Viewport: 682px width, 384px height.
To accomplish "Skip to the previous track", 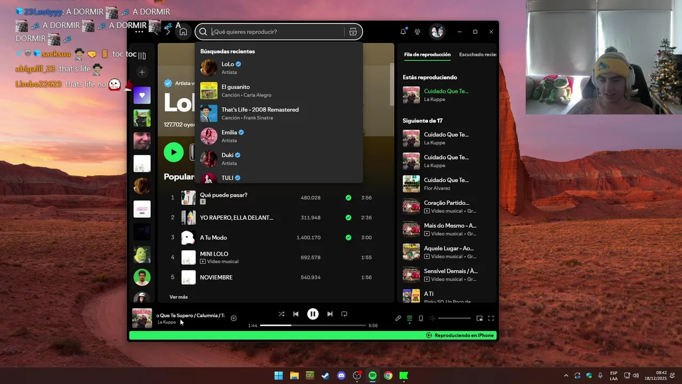I will click(x=296, y=314).
